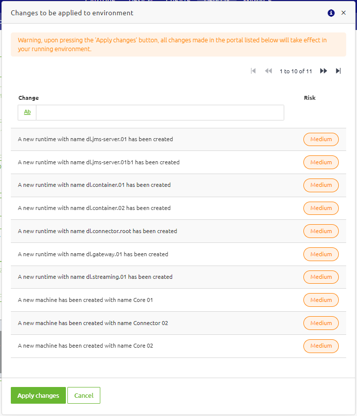Close the changes dialog with the X
This screenshot has height=416, width=357.
[x=344, y=13]
